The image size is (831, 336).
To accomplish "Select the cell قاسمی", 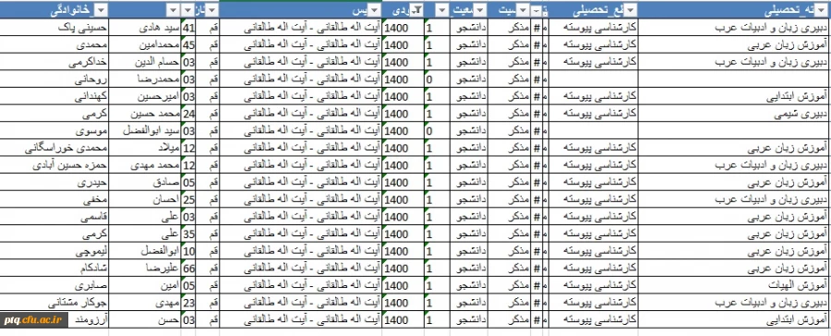I will pos(94,217).
